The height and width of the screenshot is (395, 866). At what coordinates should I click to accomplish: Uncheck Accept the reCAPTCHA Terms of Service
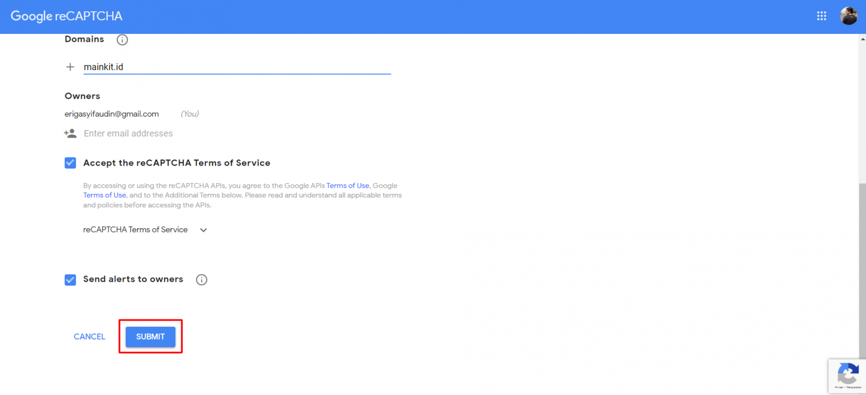[70, 163]
